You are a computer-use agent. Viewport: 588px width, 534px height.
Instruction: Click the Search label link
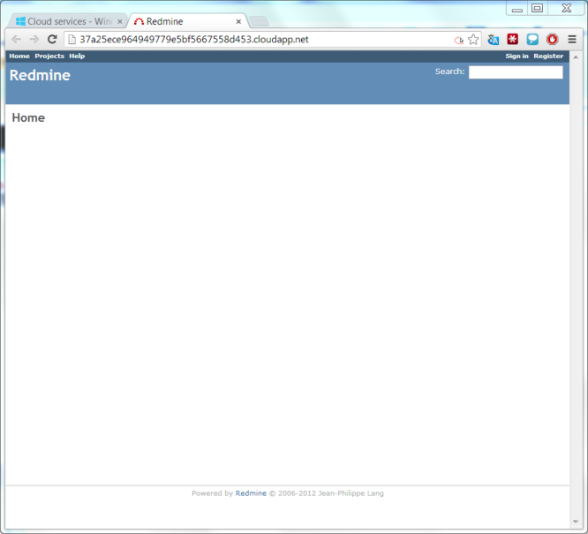(x=449, y=71)
